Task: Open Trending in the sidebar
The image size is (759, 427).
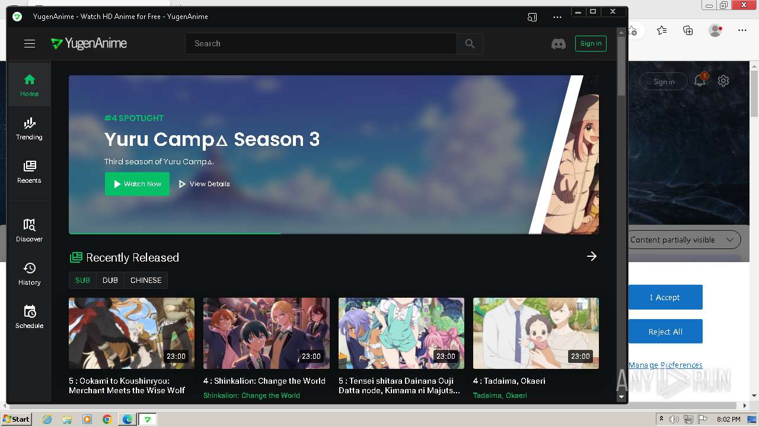Action: click(29, 128)
